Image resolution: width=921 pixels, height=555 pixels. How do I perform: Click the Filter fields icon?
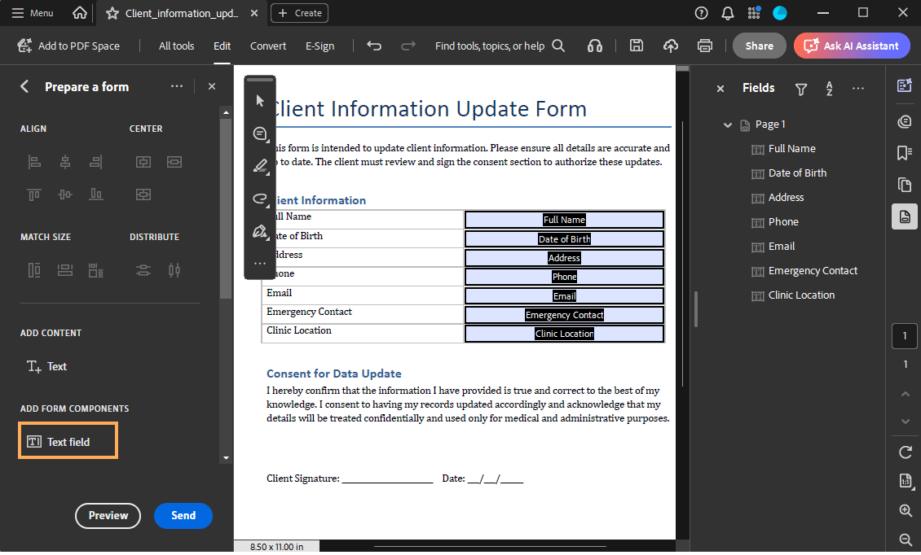(x=801, y=89)
